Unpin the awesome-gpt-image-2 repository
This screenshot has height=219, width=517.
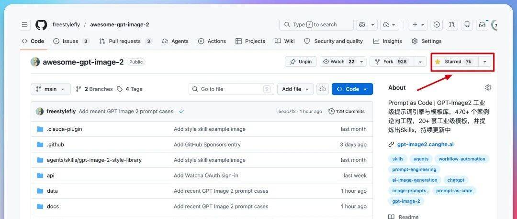click(x=301, y=62)
